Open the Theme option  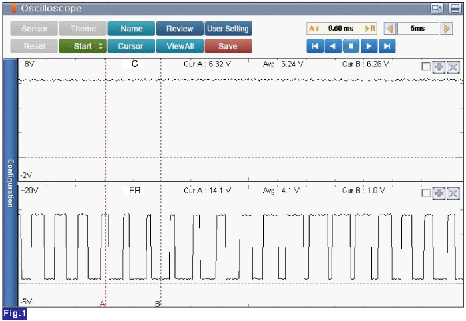click(83, 29)
